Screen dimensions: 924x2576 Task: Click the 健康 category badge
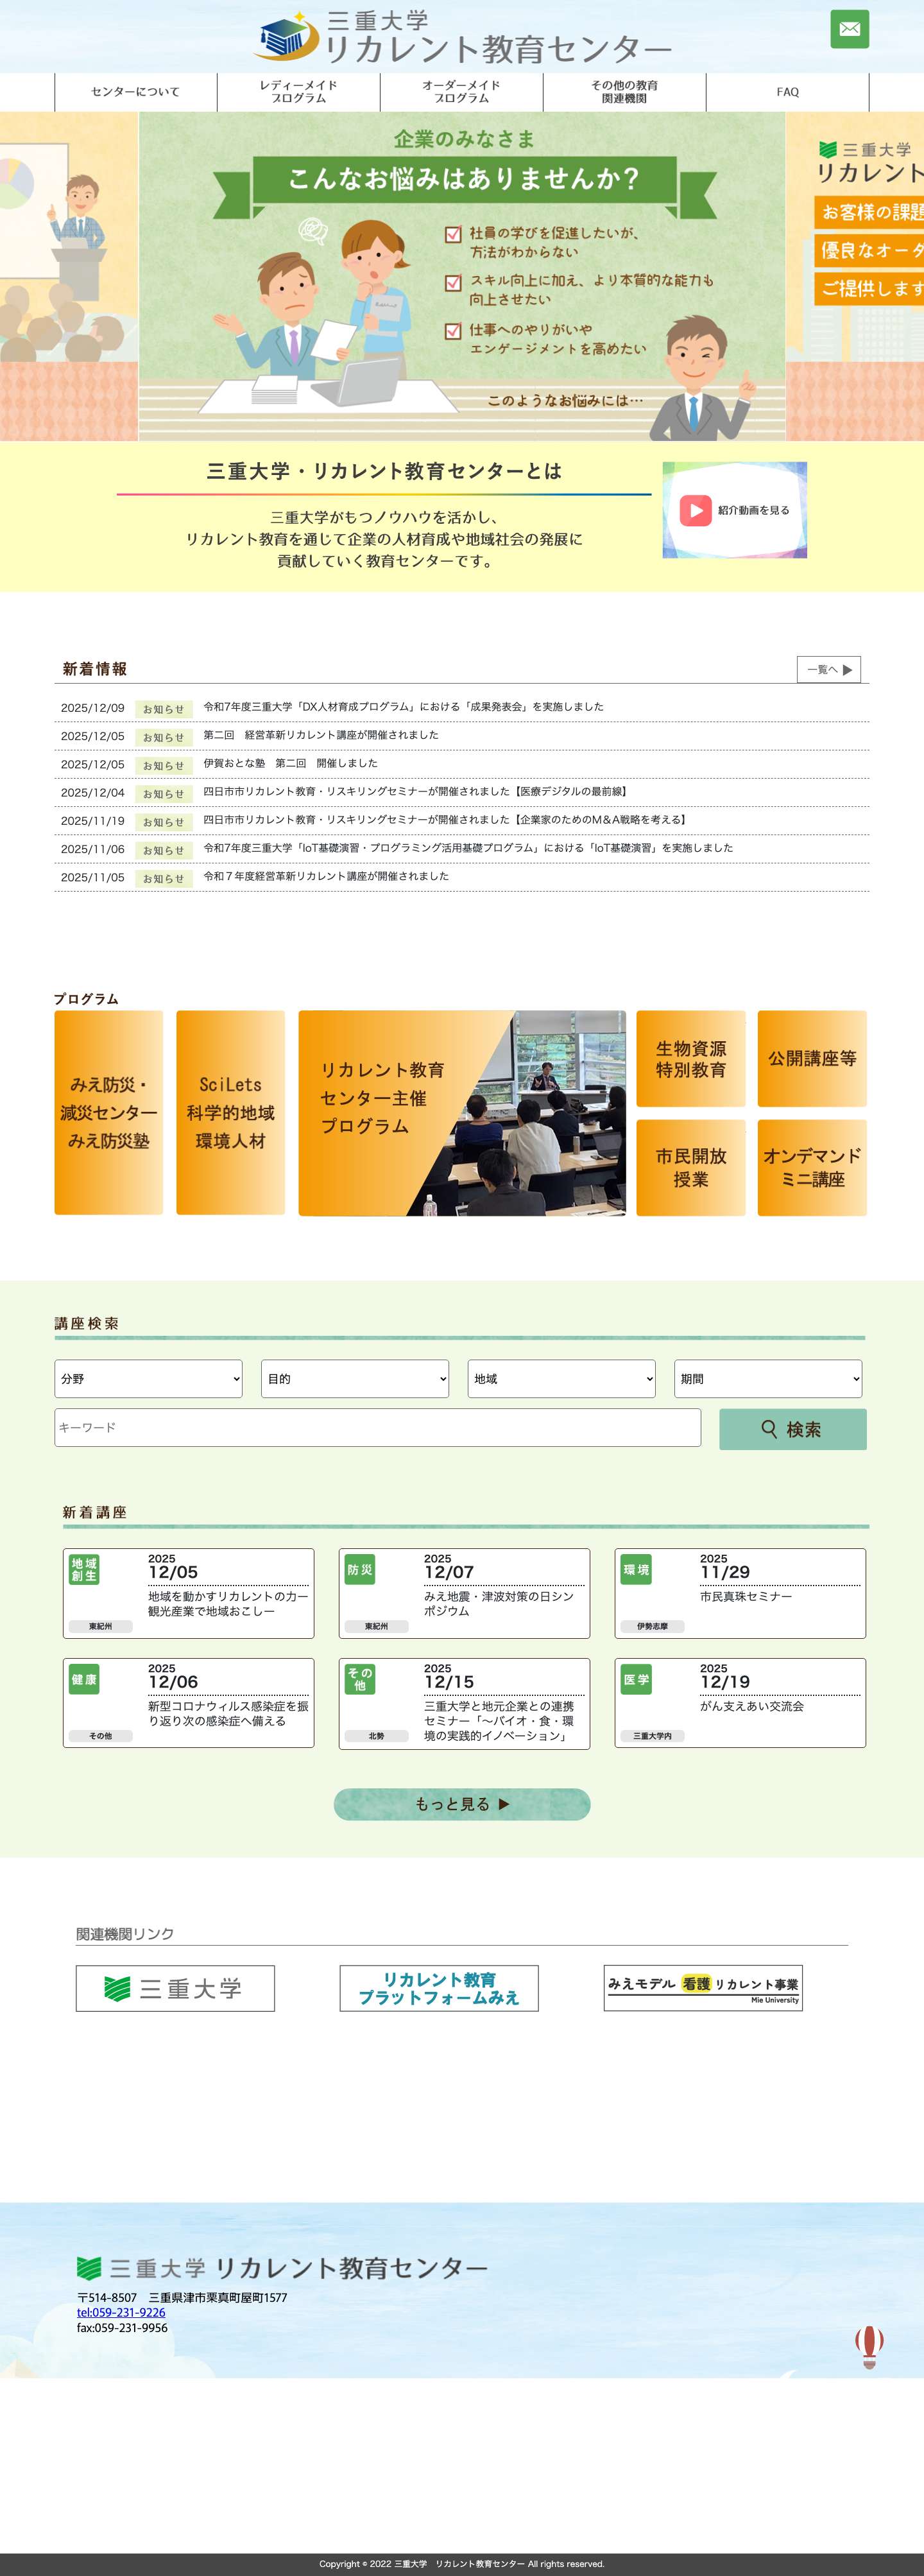pos(84,1680)
